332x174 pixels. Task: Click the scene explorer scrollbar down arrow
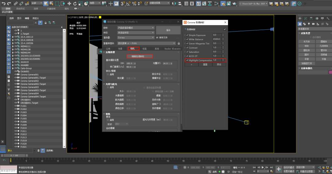tap(64, 146)
